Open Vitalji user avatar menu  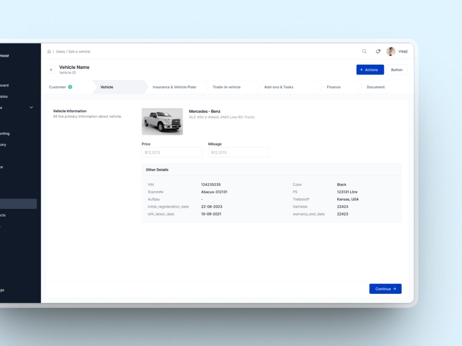391,52
